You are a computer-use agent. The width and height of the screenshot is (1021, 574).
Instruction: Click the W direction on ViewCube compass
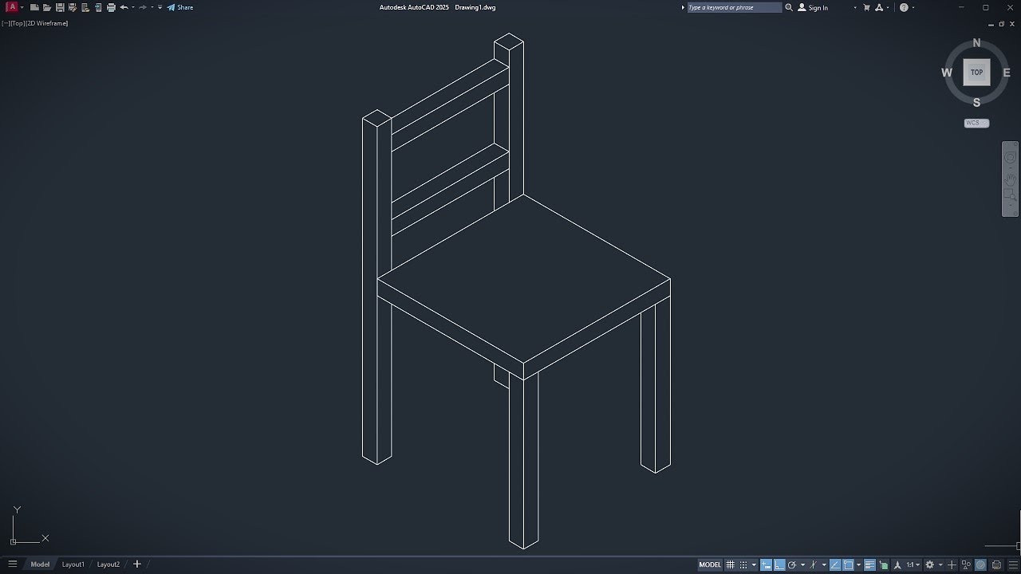(x=947, y=73)
